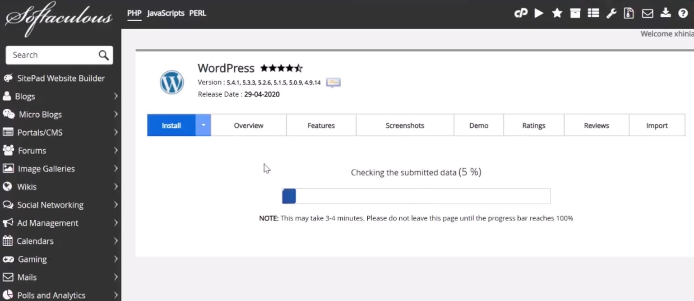
Task: Click the SitePad Website Builder icon
Action: coord(8,78)
